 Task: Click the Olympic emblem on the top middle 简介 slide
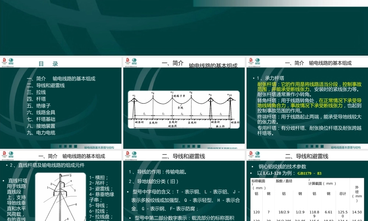(x=127, y=61)
